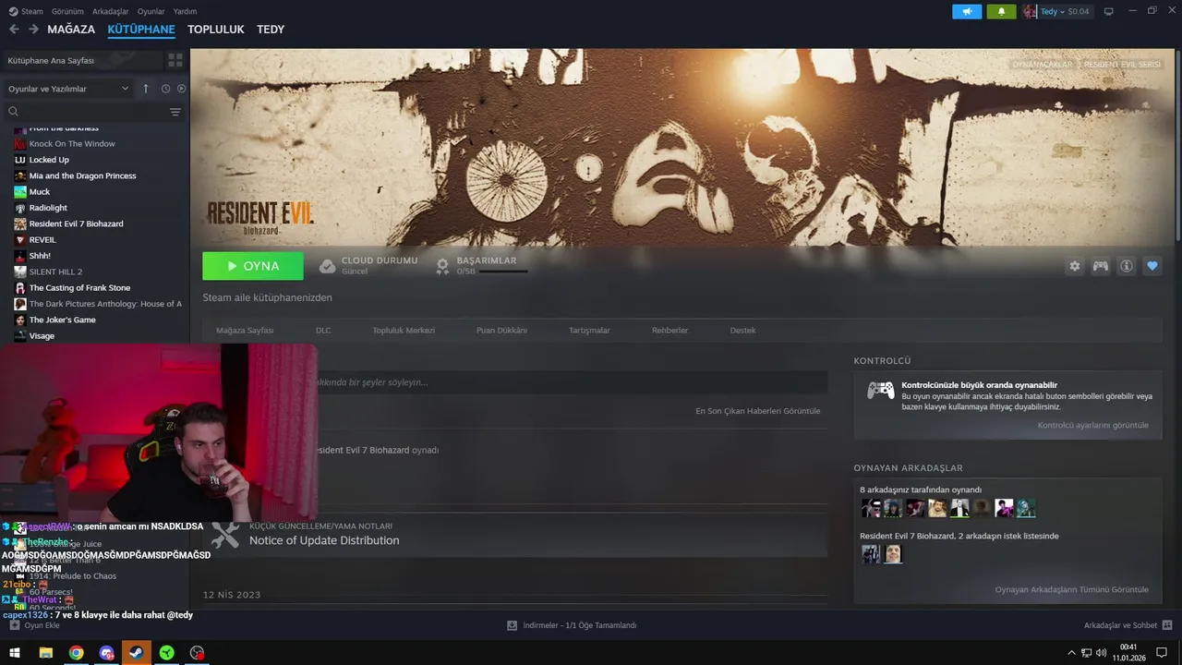Image resolution: width=1182 pixels, height=665 pixels.
Task: Open Topluluk Merkezi link
Action: pyautogui.click(x=404, y=331)
